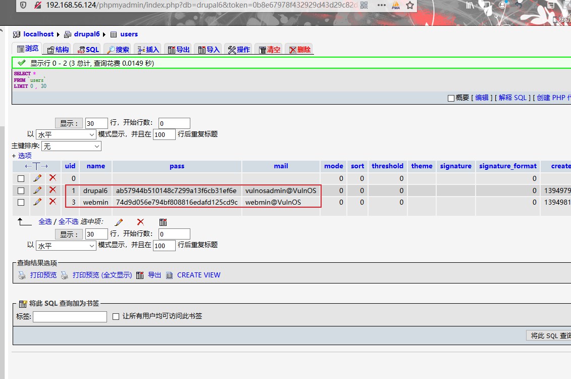Click the export-selected icon below table
This screenshot has width=571, height=379.
pos(163,222)
